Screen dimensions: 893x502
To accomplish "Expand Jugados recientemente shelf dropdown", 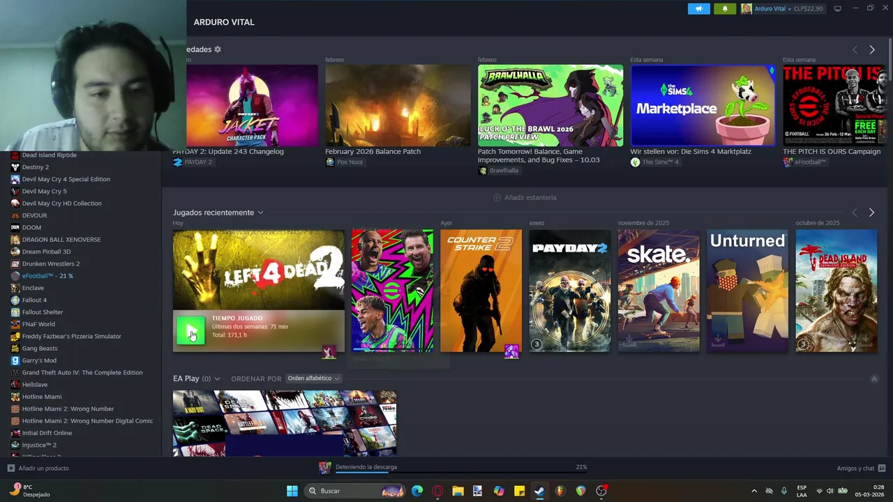I will pyautogui.click(x=260, y=213).
